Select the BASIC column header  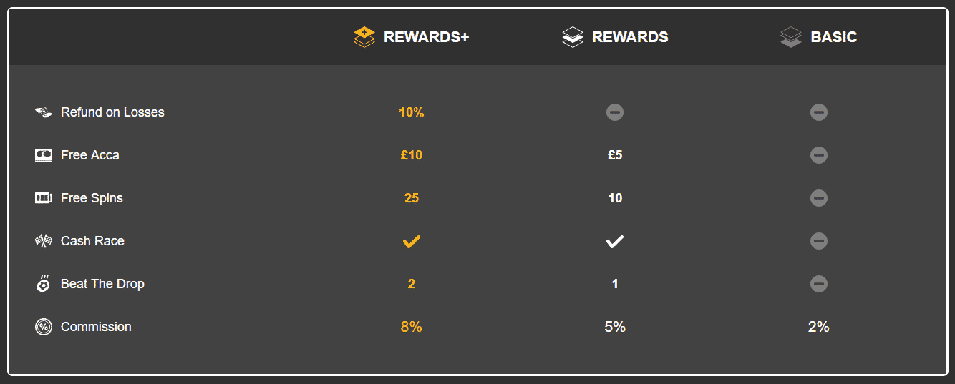(x=833, y=37)
